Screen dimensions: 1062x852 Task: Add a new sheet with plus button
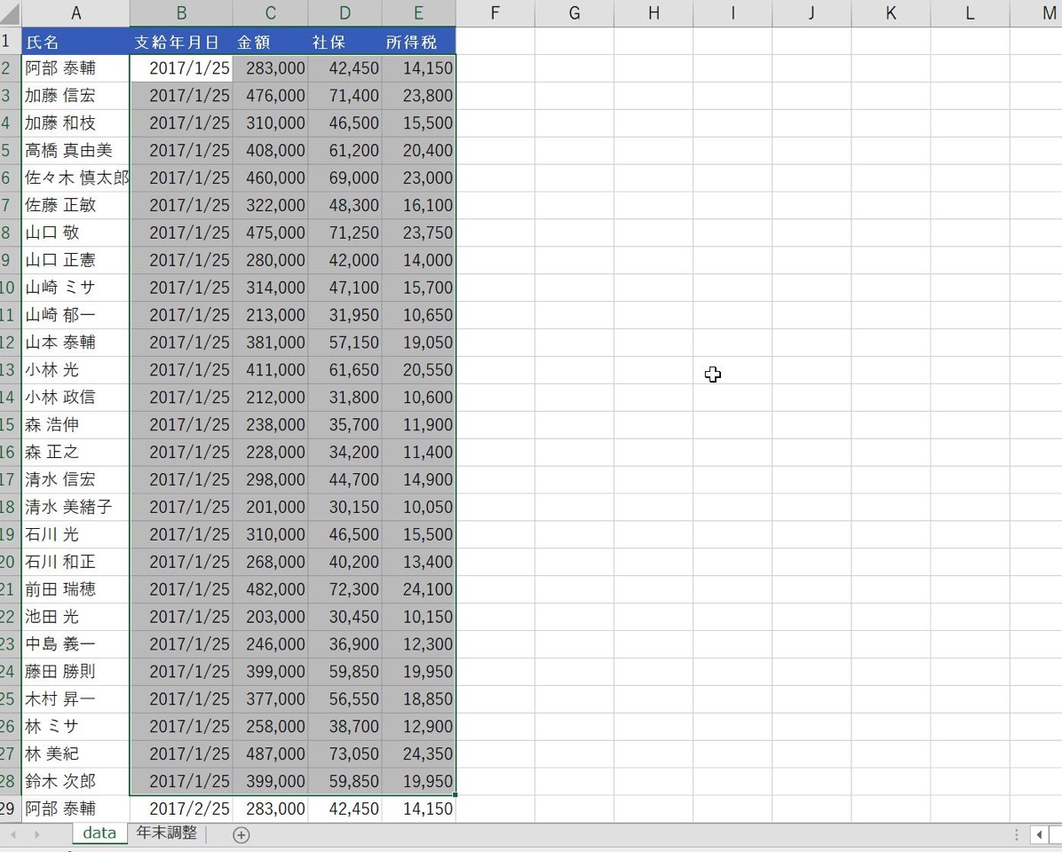(241, 834)
